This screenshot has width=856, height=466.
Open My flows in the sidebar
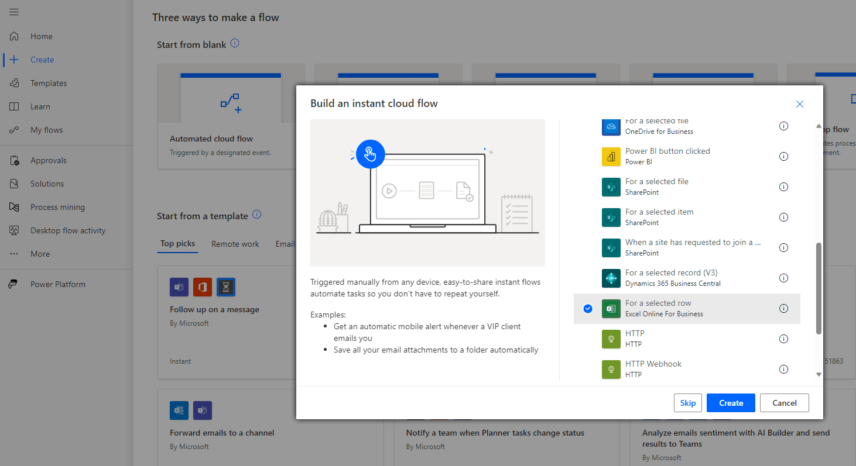(x=67, y=130)
